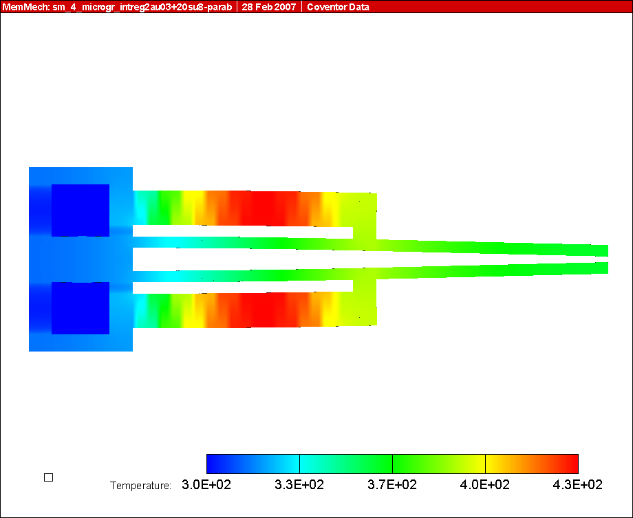This screenshot has height=518, width=633.
Task: Select the cyan-green segment of the legend bar
Action: click(345, 463)
